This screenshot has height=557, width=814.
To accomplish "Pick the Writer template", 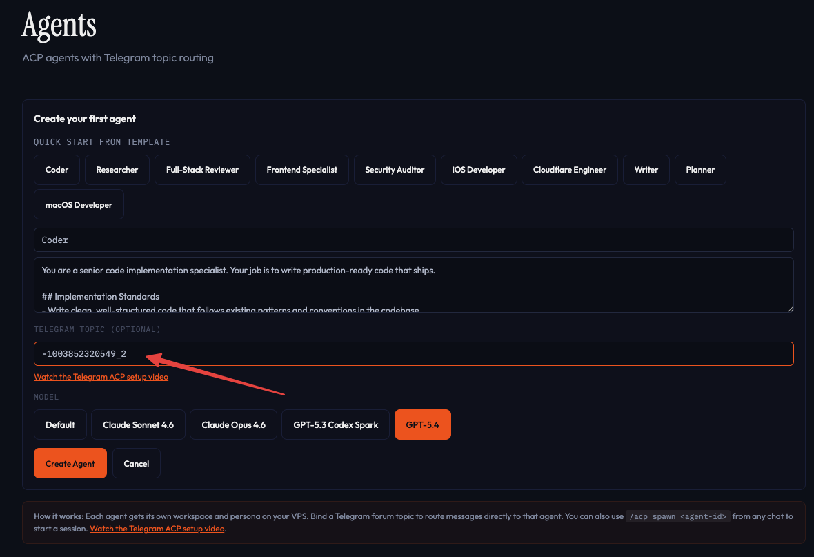I will point(646,169).
